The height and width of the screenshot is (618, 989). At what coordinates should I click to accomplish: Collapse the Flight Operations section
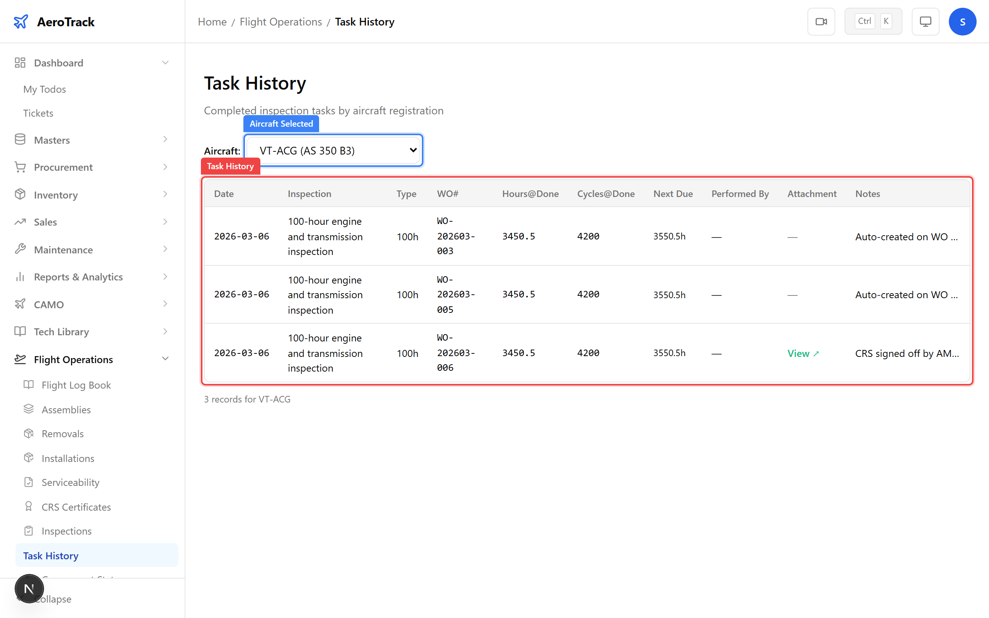(165, 358)
